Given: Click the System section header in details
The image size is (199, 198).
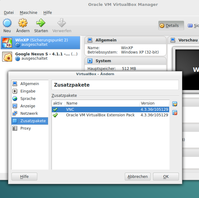Looking at the screenshot, I should (125, 61).
